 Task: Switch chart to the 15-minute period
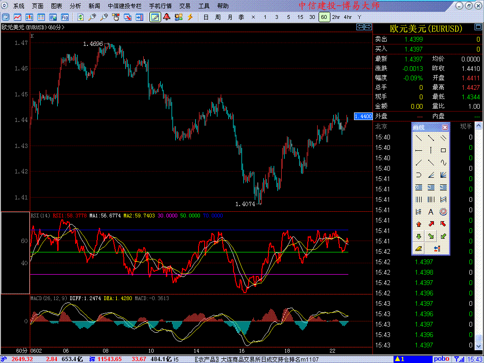pos(300,17)
